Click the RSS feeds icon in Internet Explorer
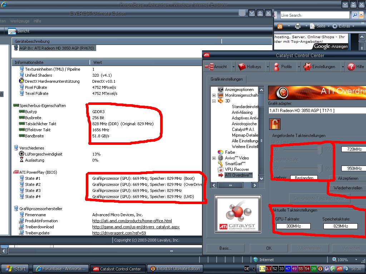The height and width of the screenshot is (274, 366). [x=280, y=26]
